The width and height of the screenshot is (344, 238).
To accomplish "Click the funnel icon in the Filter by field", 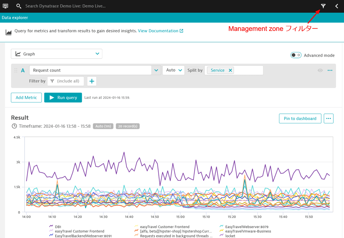I will click(52, 81).
